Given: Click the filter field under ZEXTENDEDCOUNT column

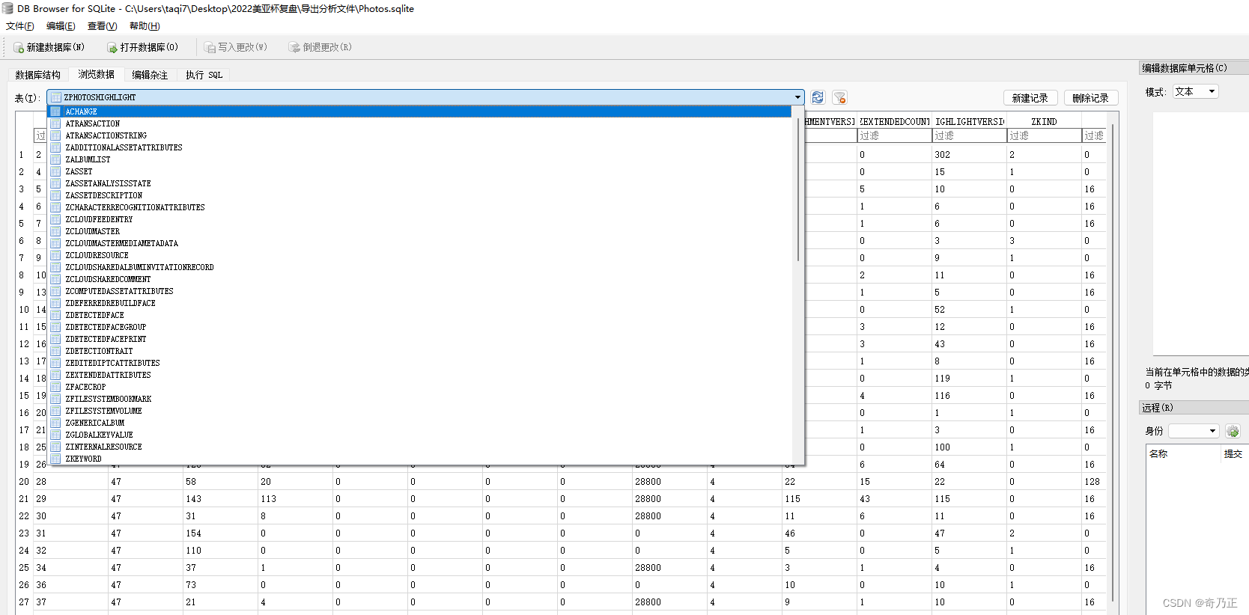Looking at the screenshot, I should click(894, 135).
